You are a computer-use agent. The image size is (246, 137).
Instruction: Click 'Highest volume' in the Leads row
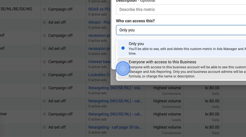click(167, 114)
